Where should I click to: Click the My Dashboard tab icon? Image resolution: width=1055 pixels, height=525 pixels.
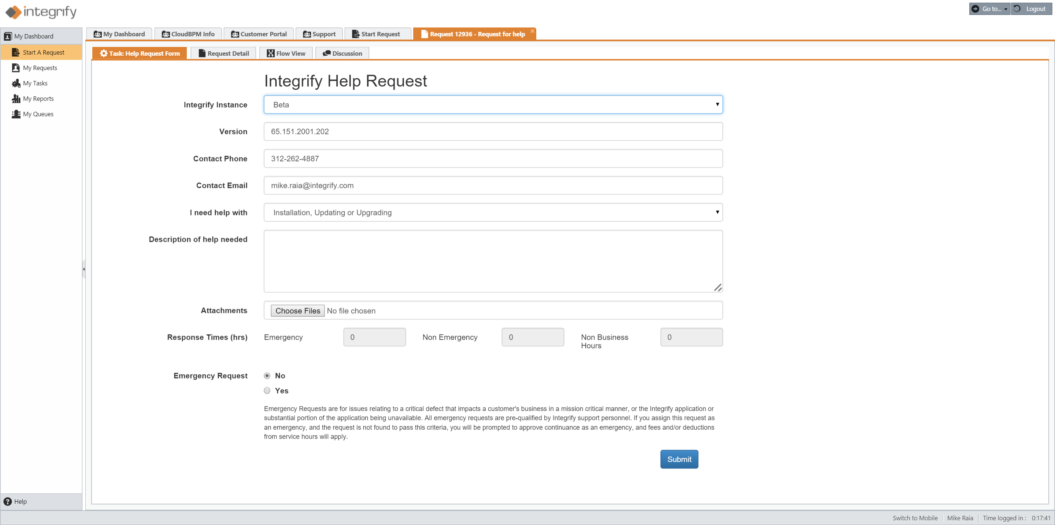coord(97,34)
